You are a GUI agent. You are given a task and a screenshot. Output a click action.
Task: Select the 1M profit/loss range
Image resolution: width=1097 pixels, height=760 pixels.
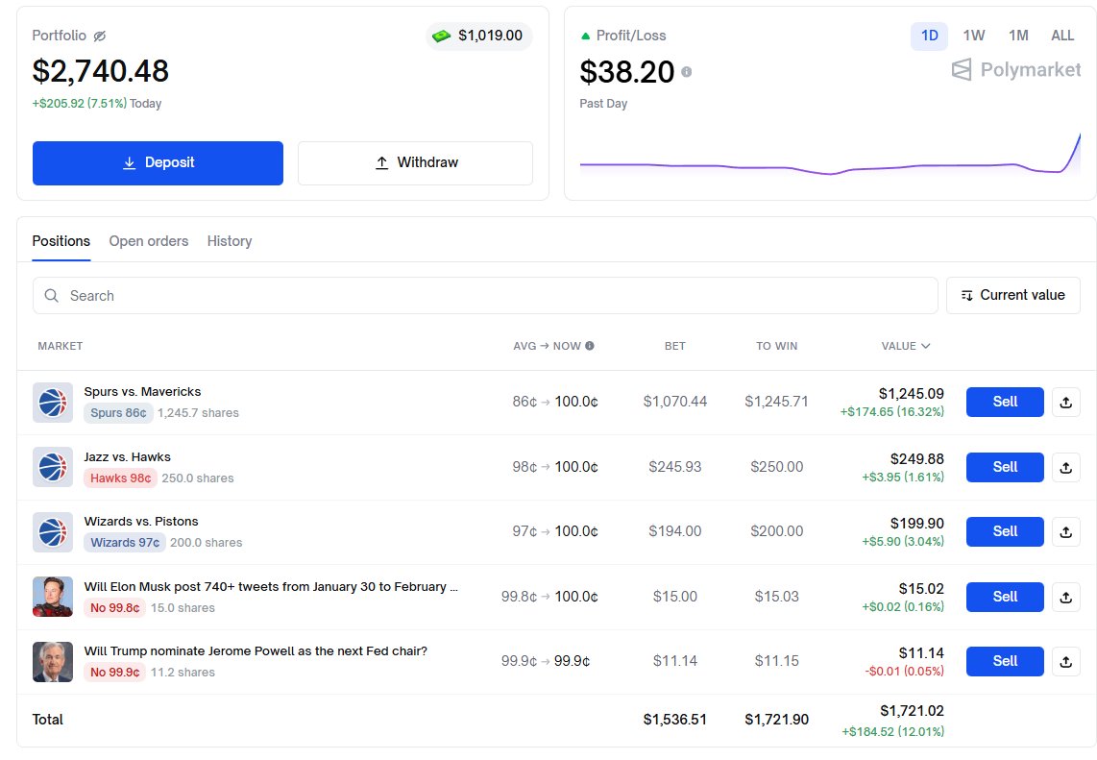pyautogui.click(x=1018, y=36)
